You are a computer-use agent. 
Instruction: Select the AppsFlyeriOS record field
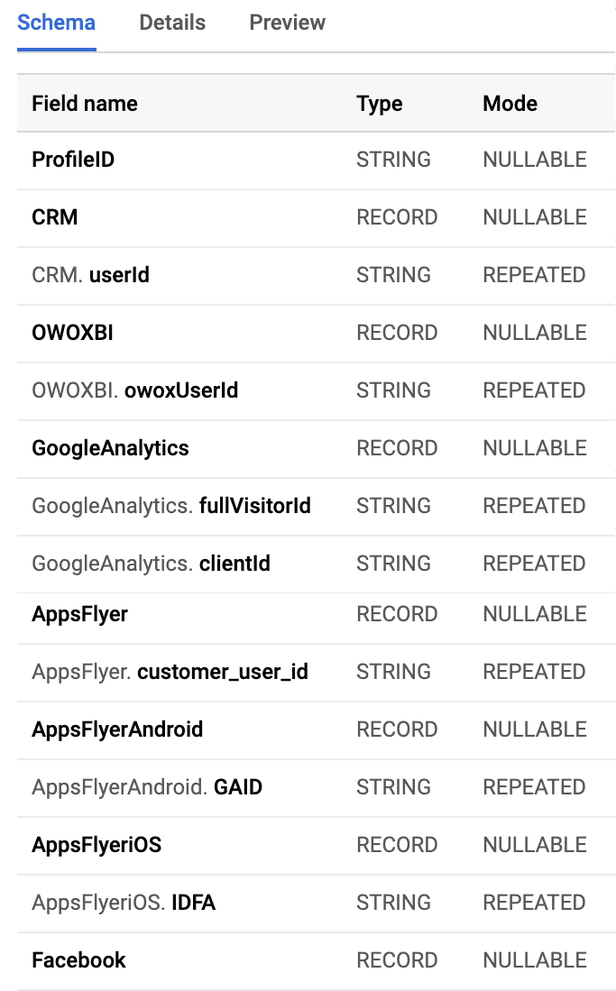coord(97,845)
